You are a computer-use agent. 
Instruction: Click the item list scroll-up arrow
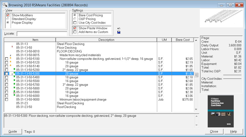(196, 40)
